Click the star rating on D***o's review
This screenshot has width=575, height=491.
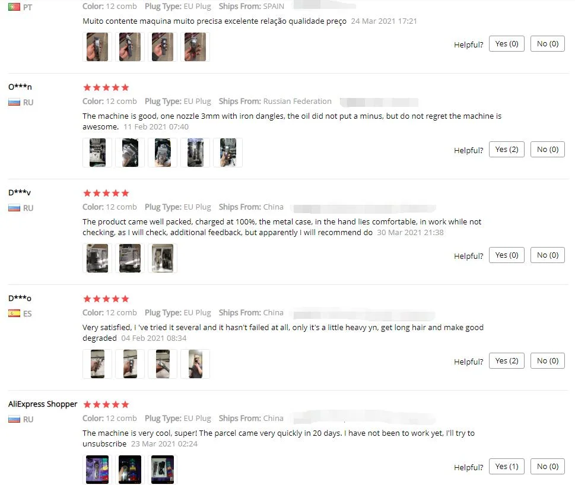(x=106, y=299)
